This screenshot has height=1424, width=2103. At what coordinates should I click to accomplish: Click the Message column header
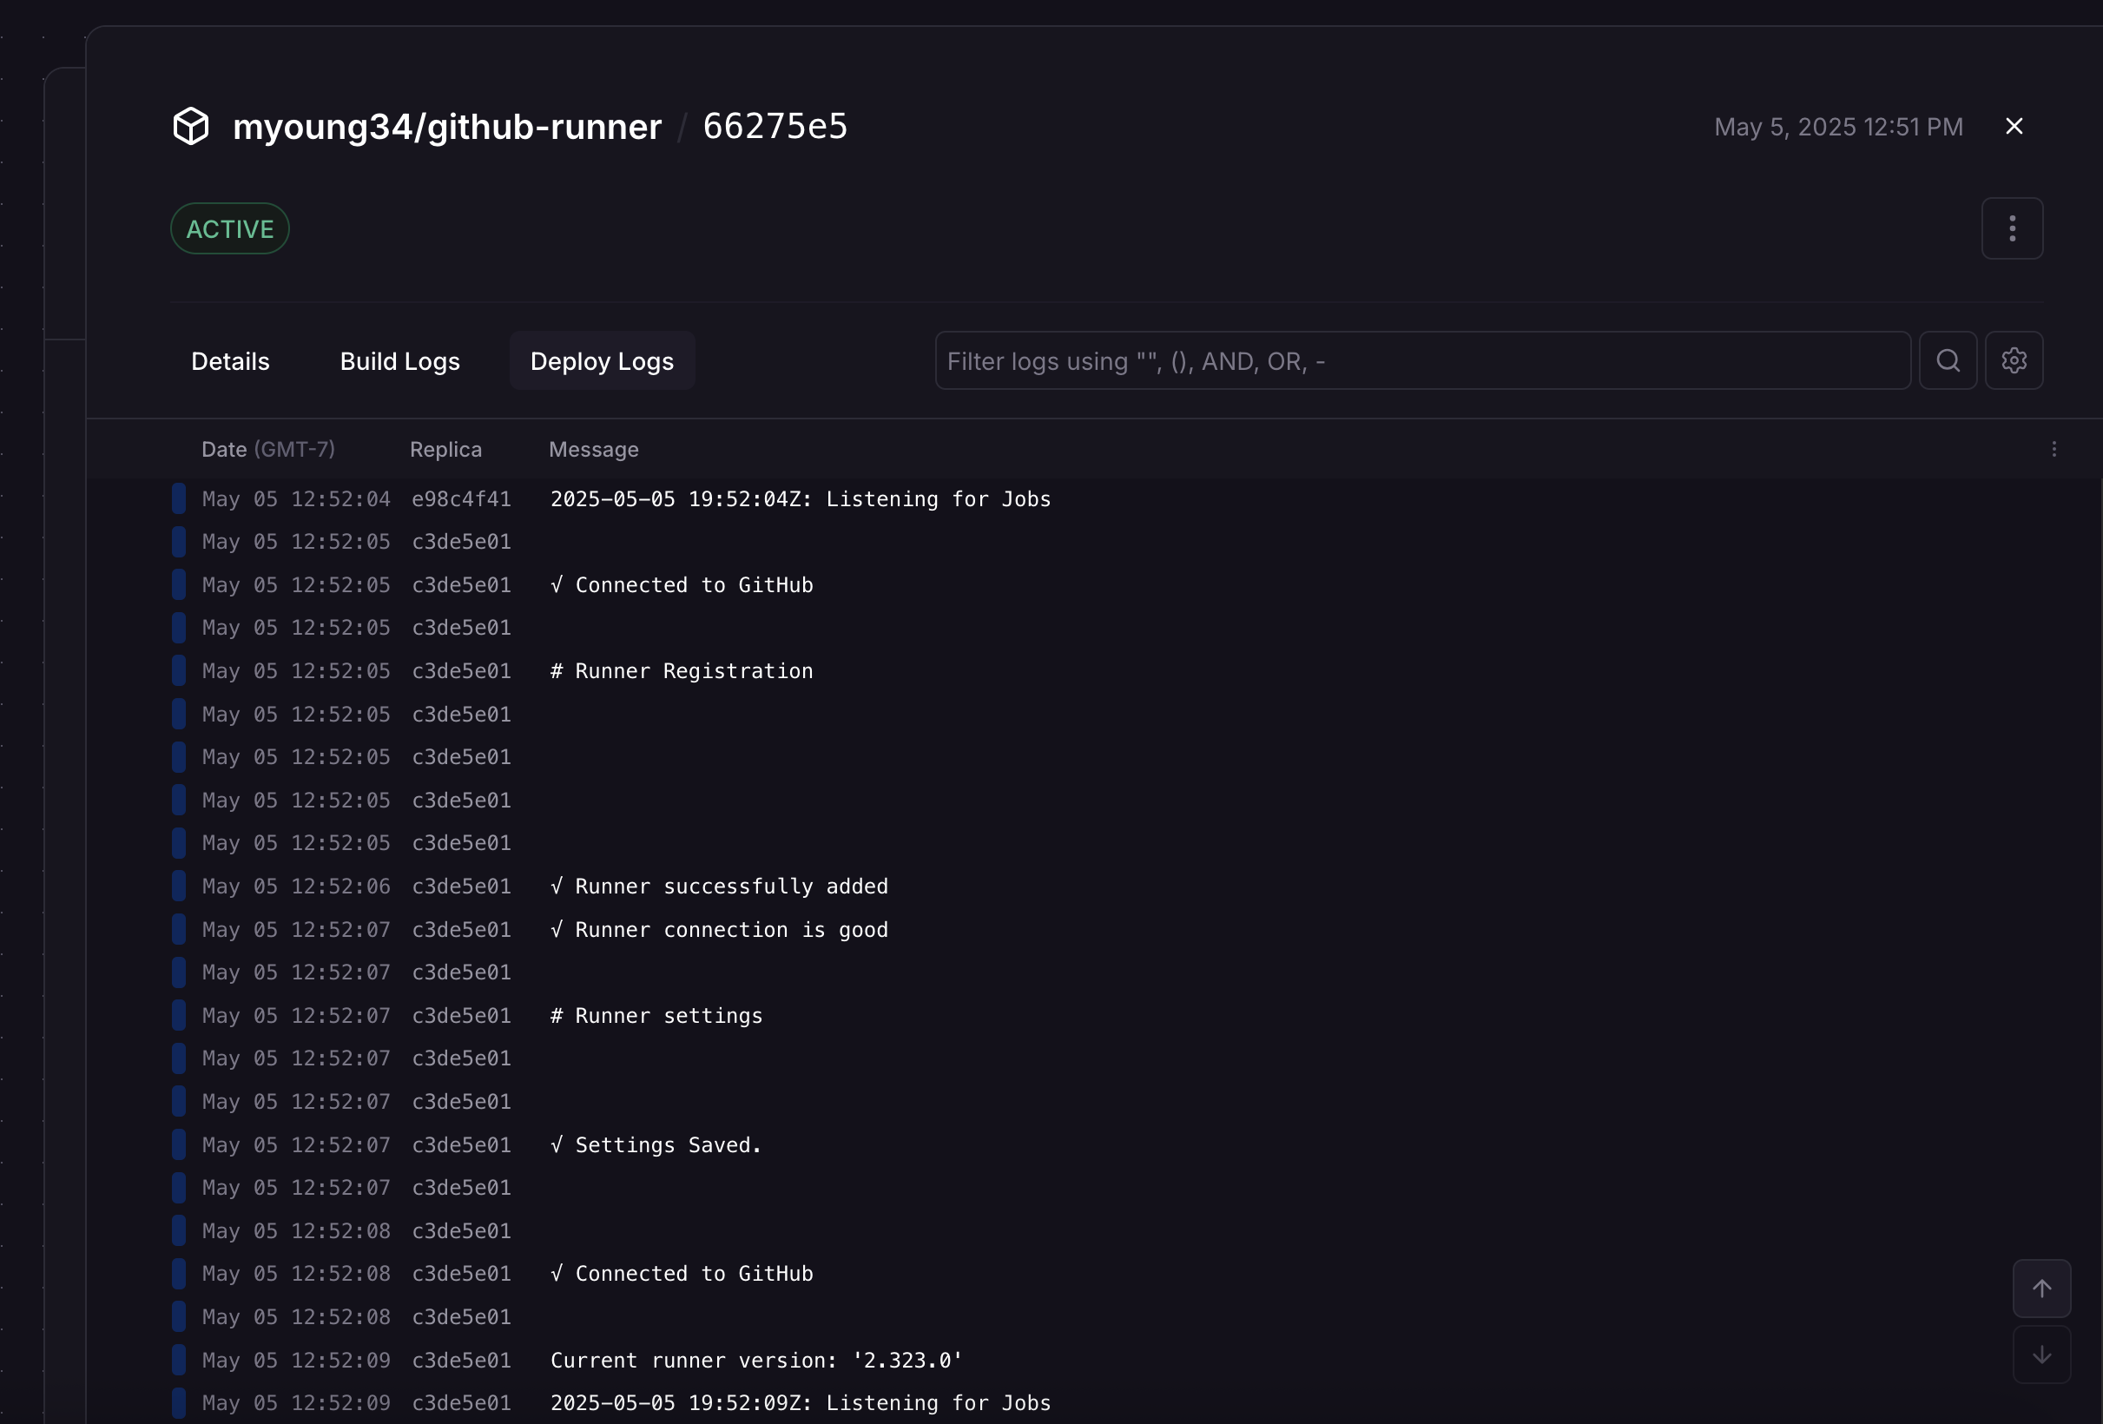594,450
